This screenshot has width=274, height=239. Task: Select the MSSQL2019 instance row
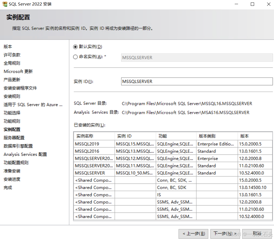pos(173,144)
